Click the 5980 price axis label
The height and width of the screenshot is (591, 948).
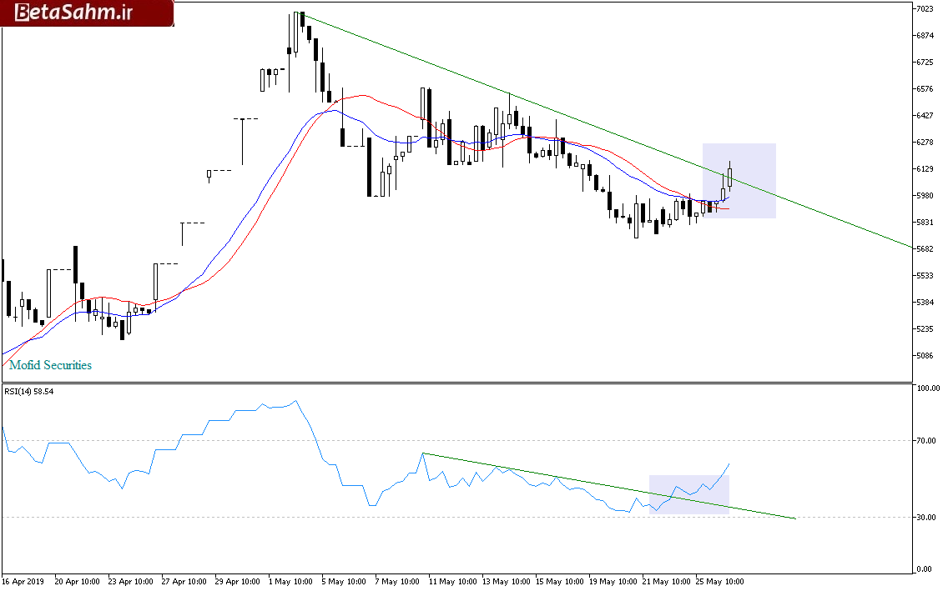pos(925,195)
